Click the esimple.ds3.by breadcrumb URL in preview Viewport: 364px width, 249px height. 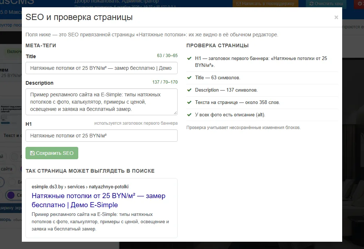(x=80, y=186)
